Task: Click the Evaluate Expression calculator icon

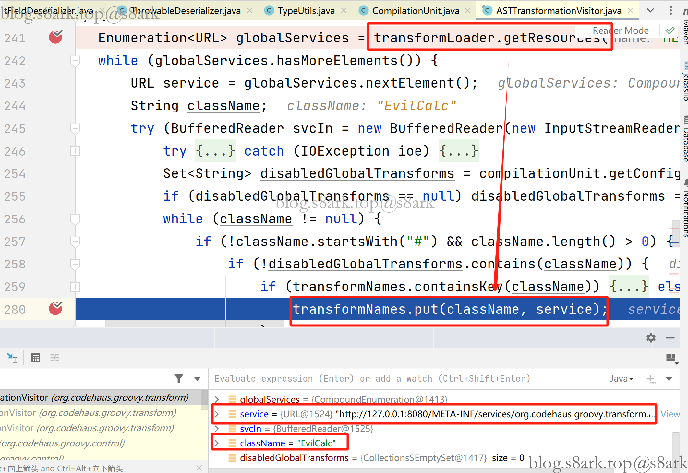Action: point(35,358)
